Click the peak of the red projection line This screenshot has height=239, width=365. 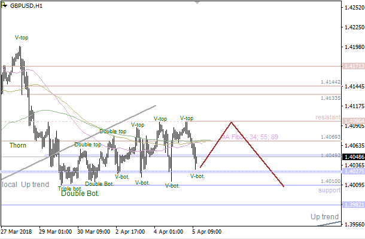[x=231, y=122]
